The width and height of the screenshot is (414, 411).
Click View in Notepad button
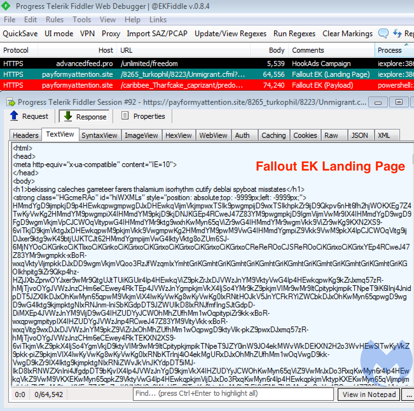tap(369, 394)
